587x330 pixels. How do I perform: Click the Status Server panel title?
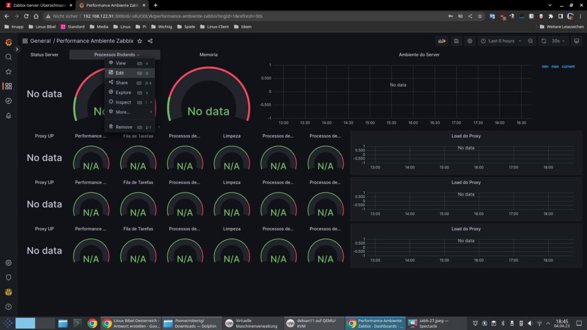click(x=44, y=54)
